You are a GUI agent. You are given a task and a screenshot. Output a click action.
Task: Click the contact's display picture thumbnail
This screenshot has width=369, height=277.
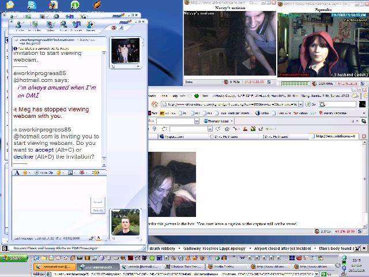[x=126, y=51]
